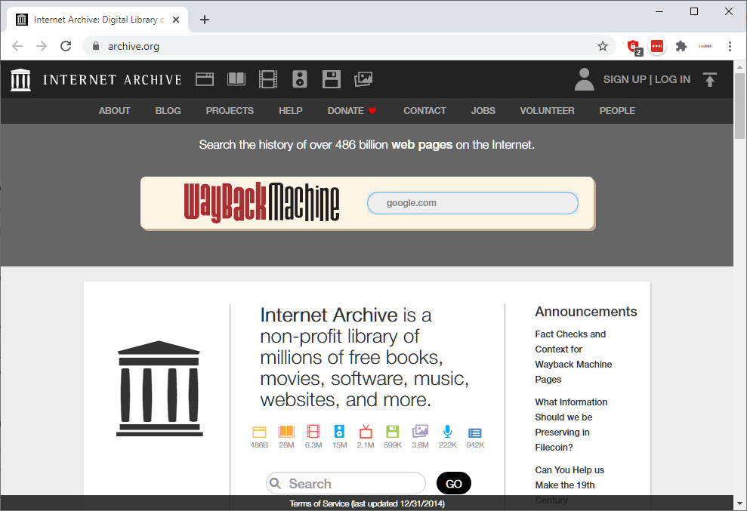Reload the page with the refresh button
This screenshot has width=747, height=511.
(66, 46)
